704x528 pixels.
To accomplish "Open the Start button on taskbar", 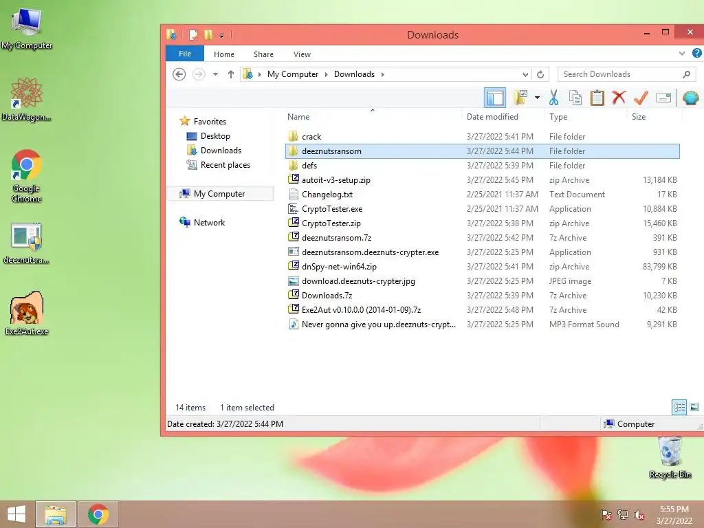I will coord(16,514).
